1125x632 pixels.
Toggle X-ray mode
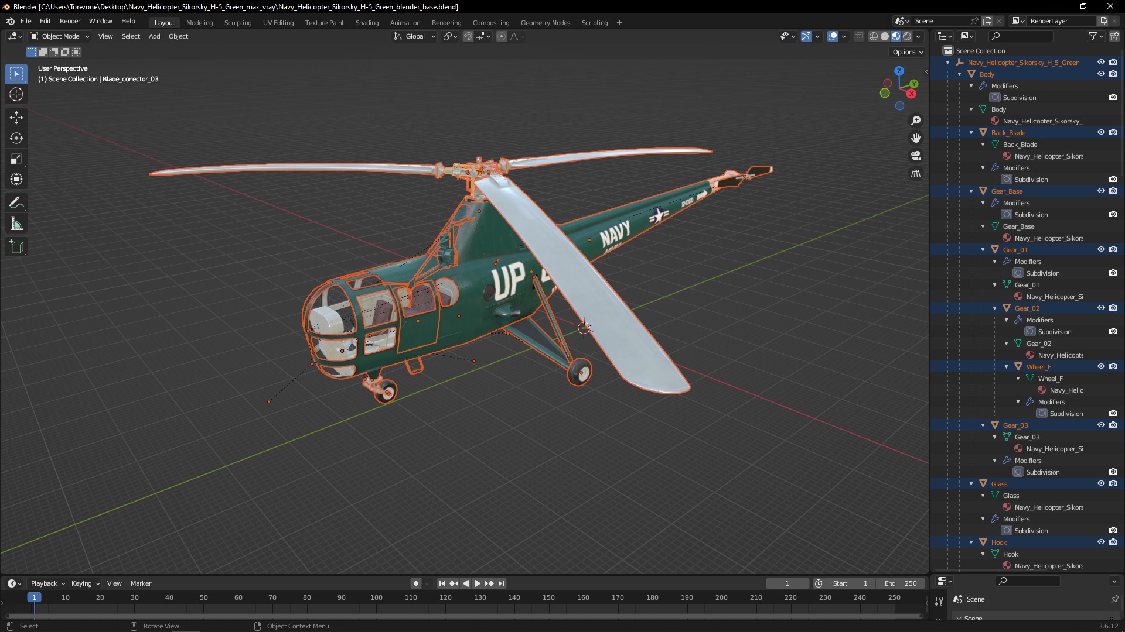[x=858, y=36]
